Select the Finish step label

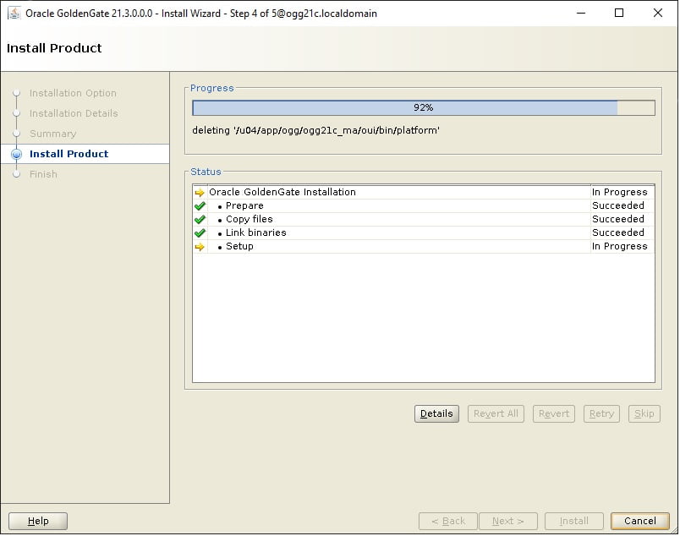coord(43,174)
